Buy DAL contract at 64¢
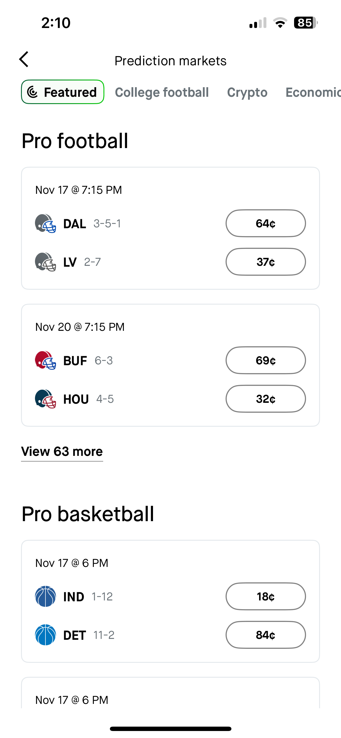341x738 pixels. (266, 224)
